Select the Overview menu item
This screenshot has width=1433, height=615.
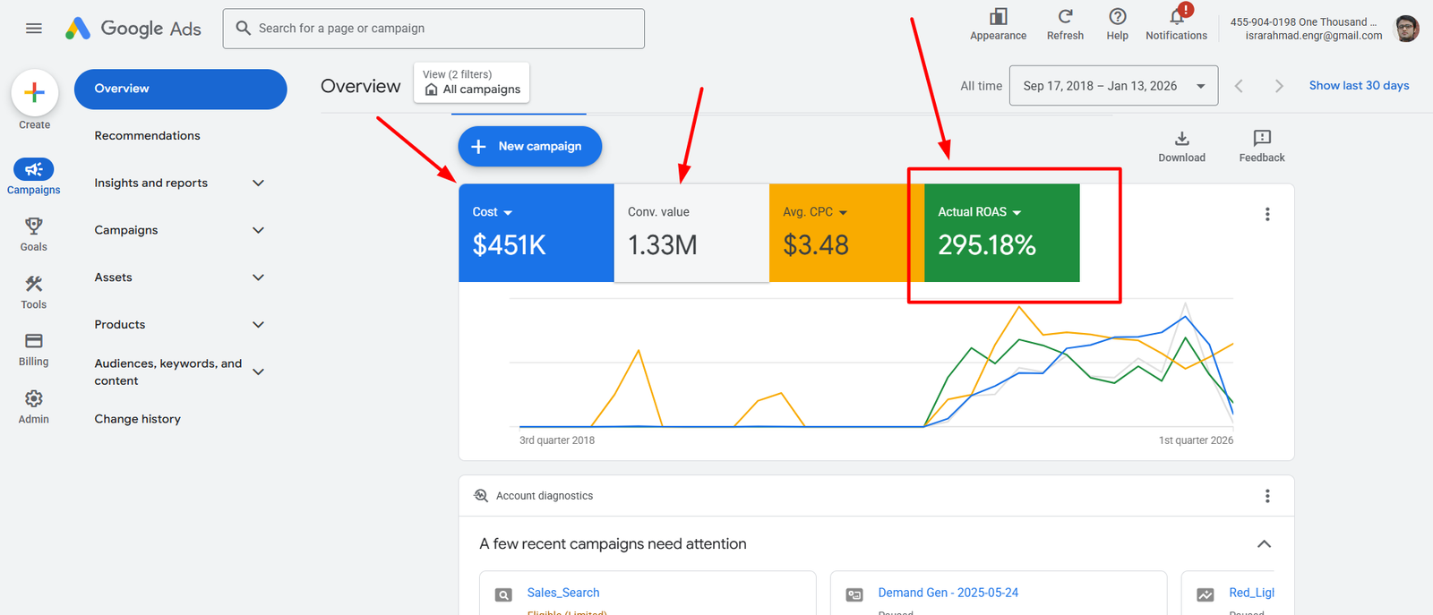180,89
